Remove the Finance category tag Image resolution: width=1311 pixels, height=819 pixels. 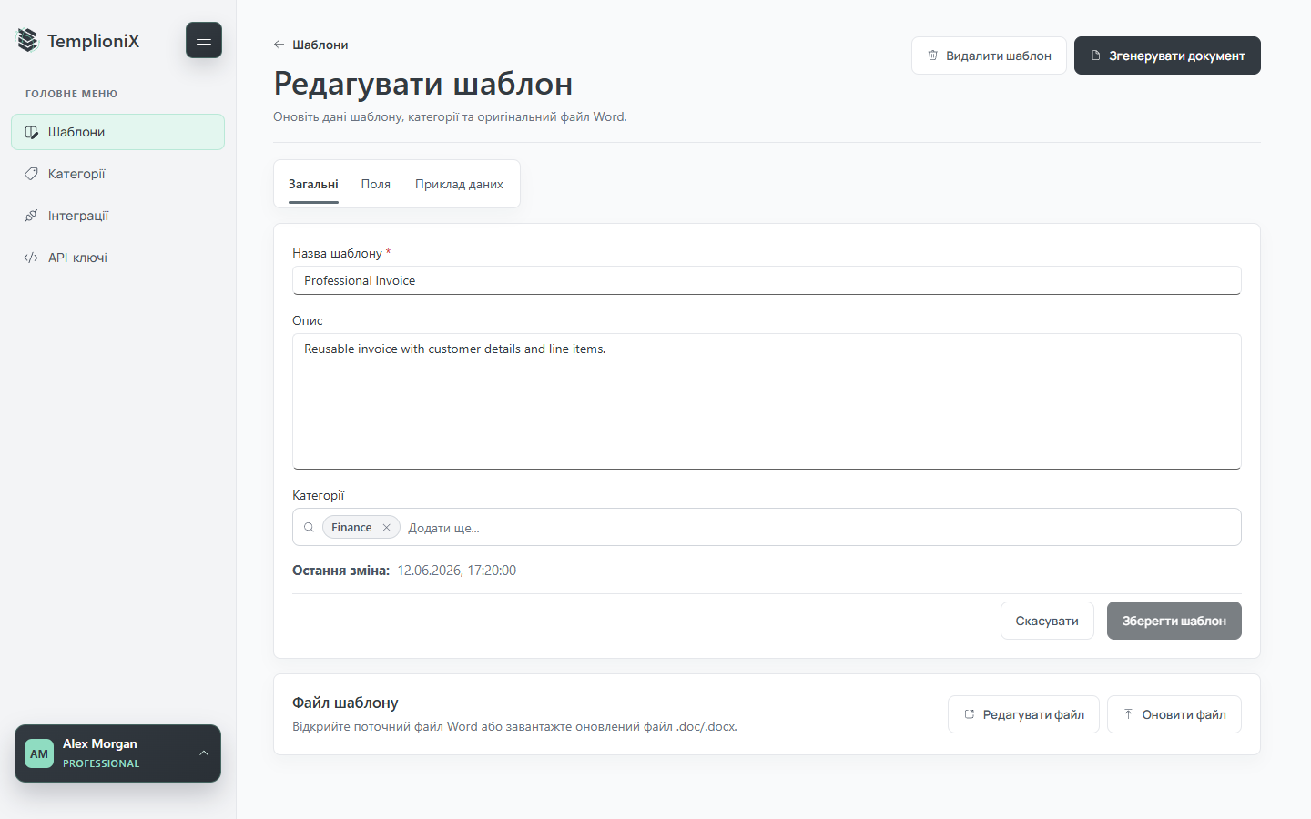386,528
